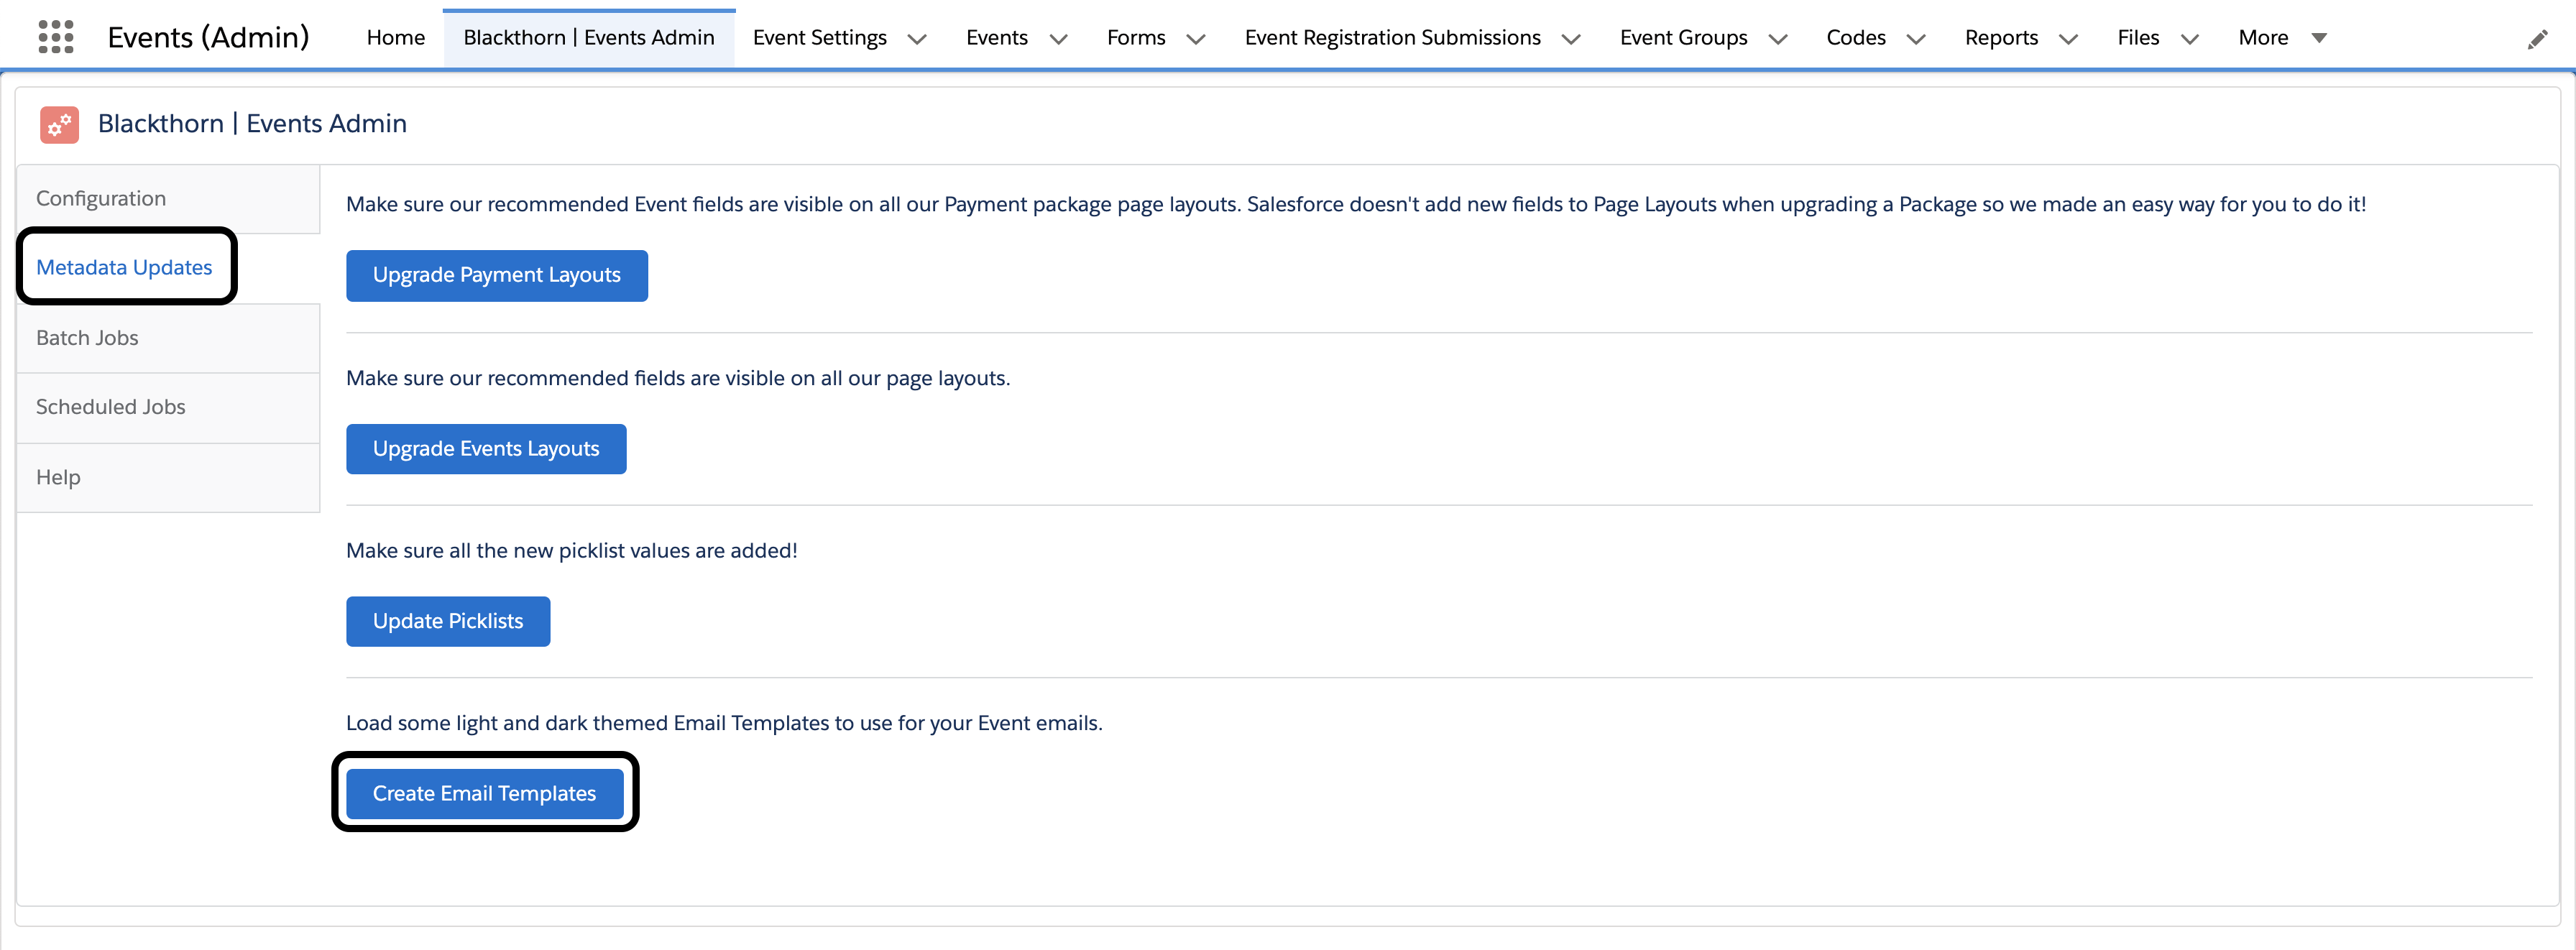Select Help in the side menu
Screen dimensions: 2576x950
coord(168,477)
